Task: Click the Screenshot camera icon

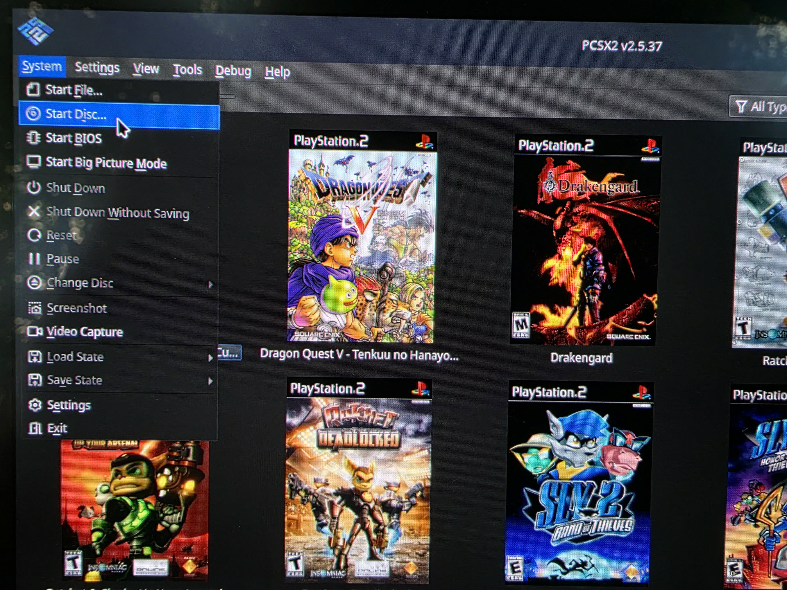Action: (x=35, y=308)
